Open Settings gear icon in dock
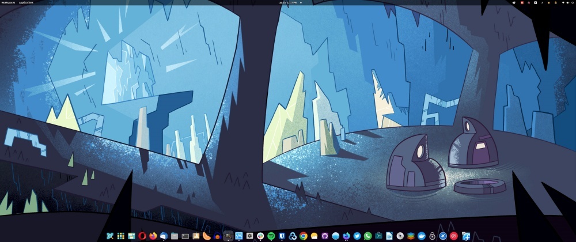Screen dimensions: 576x242 250,236
